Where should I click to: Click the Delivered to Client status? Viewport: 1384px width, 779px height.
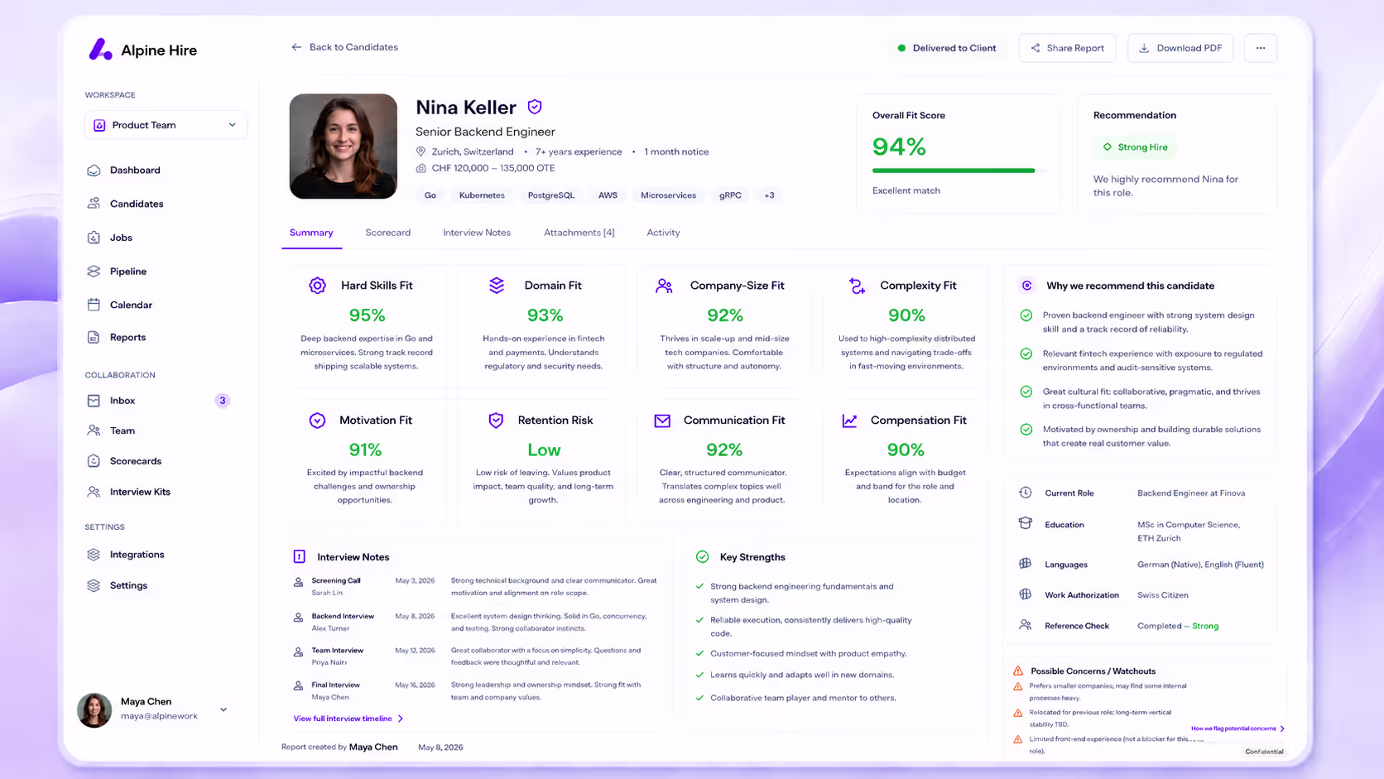948,48
